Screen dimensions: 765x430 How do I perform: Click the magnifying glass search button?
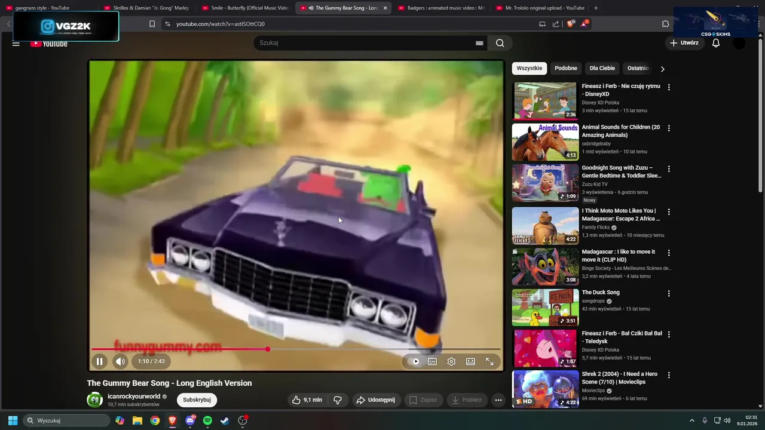tap(500, 43)
